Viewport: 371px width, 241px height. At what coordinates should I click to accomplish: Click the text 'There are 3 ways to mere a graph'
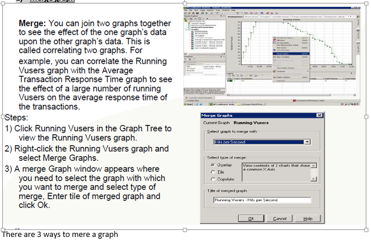[60, 235]
